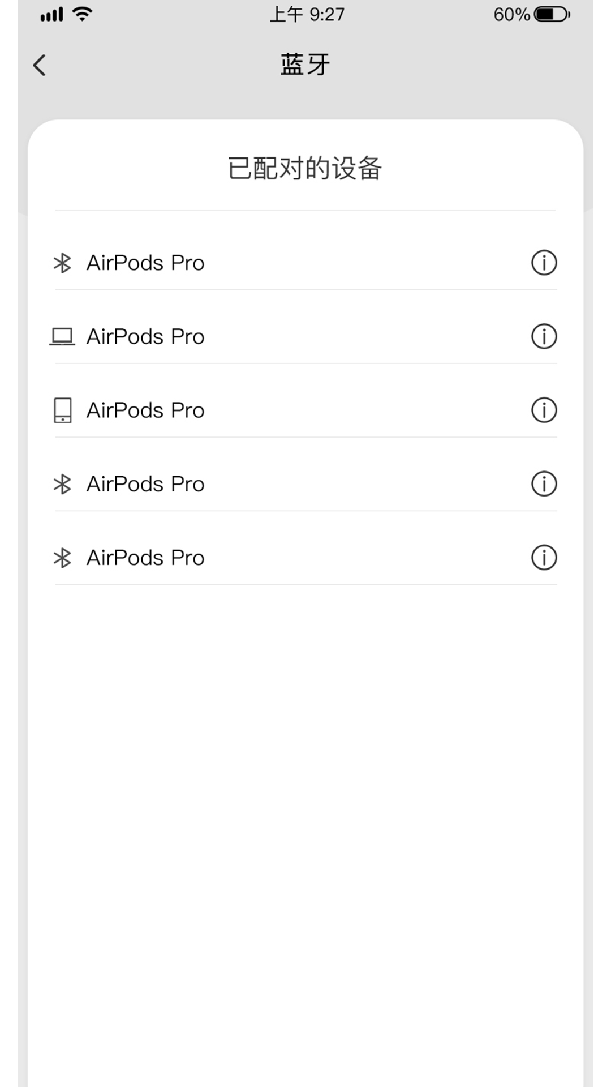This screenshot has width=611, height=1087.
Task: Select the last AirPods Pro entry name
Action: [x=145, y=558]
